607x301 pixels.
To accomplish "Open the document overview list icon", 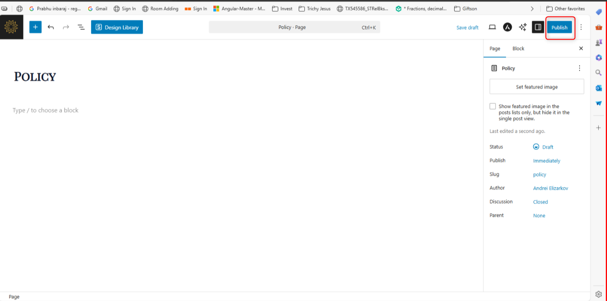I will pyautogui.click(x=81, y=27).
